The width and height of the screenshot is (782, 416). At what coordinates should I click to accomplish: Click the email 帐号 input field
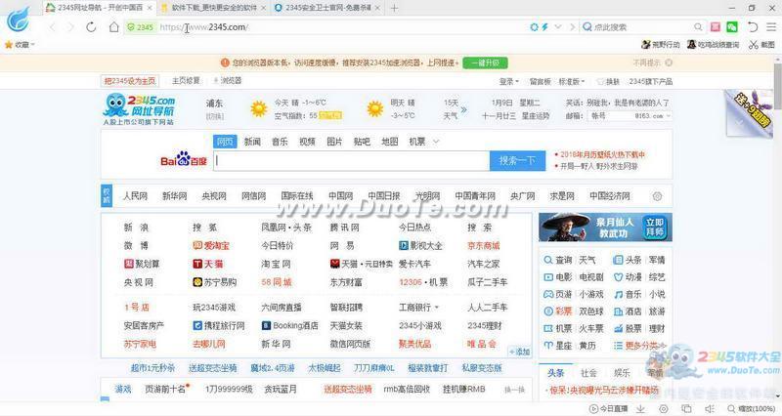tap(610, 115)
